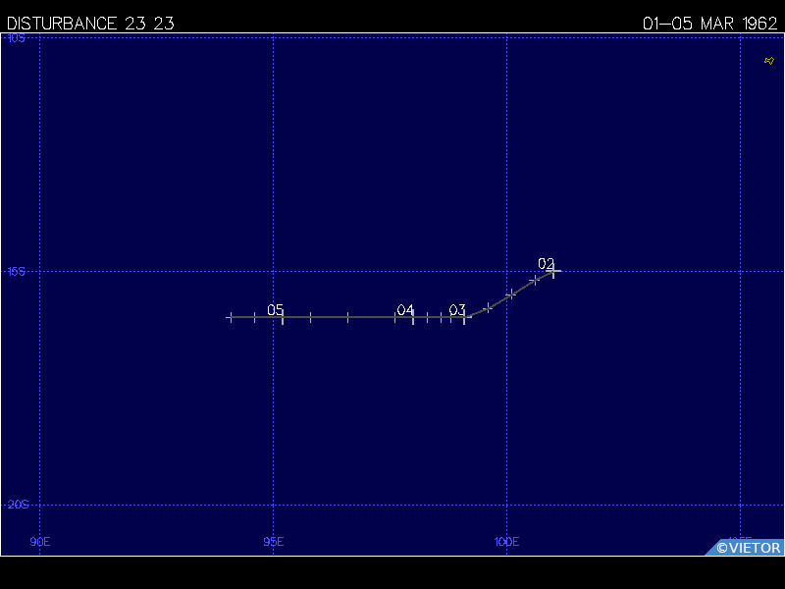
Task: Click the "05" day label
Action: (x=276, y=310)
